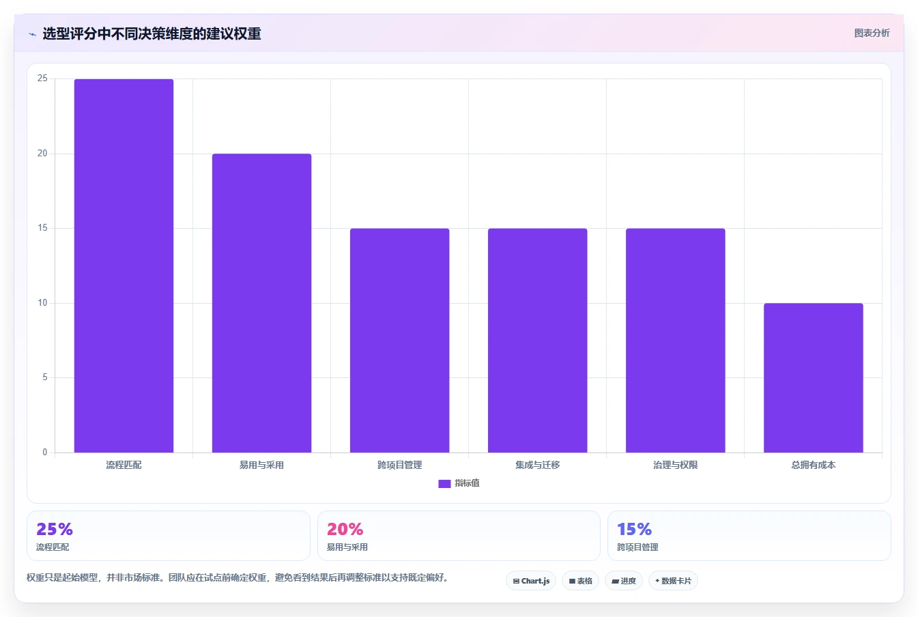Screen dimensions: 918x617
Task: Select the 表格 tag chip
Action: point(580,581)
